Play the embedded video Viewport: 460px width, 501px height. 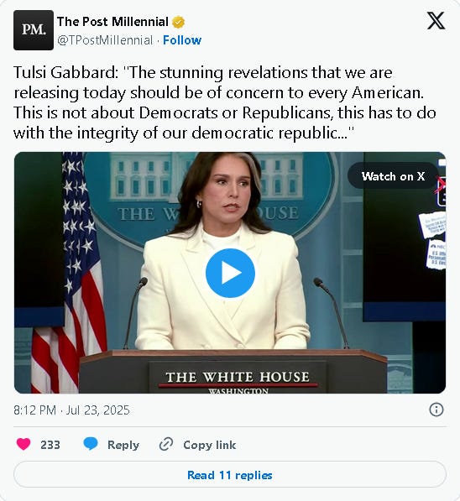click(x=230, y=274)
